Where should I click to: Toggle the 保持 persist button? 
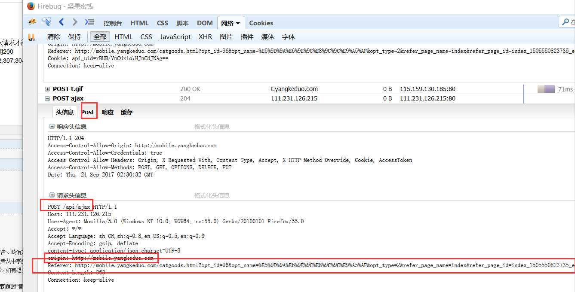74,37
